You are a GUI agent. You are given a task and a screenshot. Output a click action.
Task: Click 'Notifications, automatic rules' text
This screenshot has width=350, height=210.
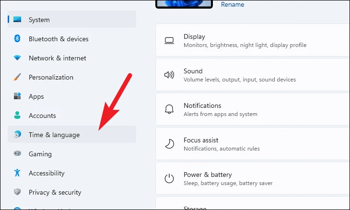click(x=222, y=149)
